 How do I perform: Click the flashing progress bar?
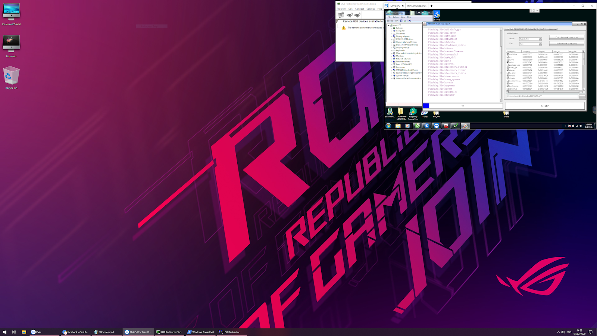(463, 106)
